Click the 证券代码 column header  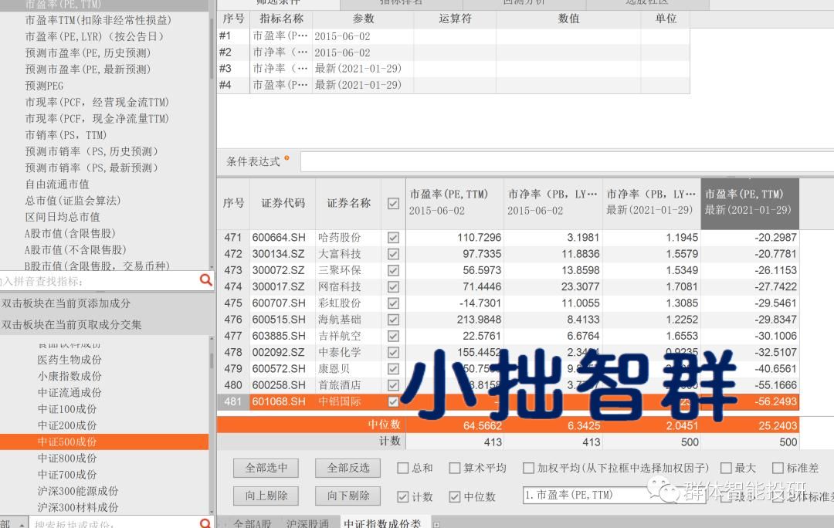click(x=283, y=203)
